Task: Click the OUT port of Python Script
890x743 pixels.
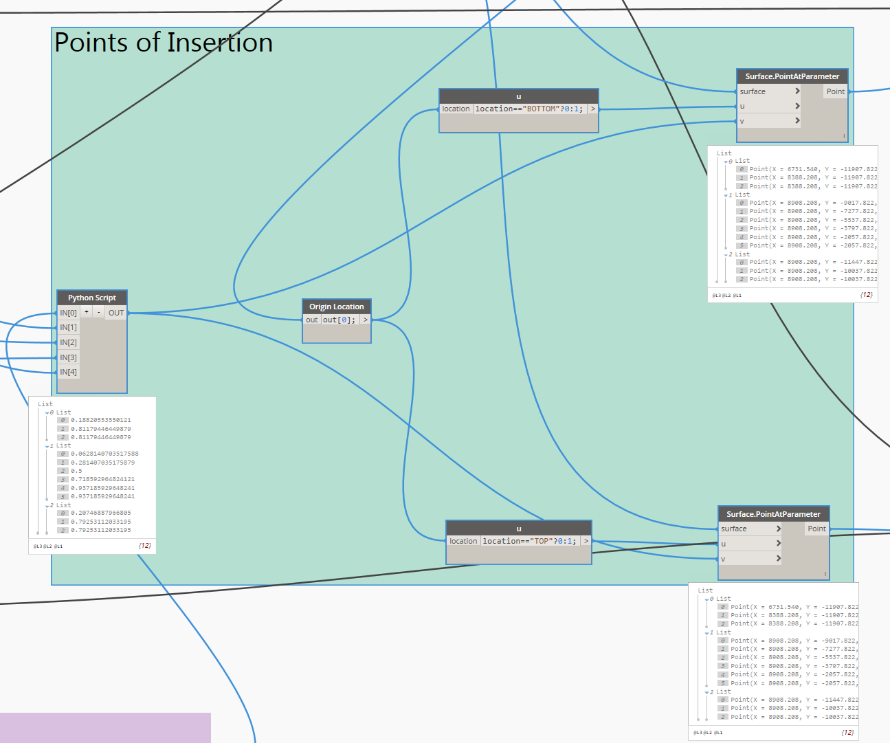Action: [x=116, y=313]
